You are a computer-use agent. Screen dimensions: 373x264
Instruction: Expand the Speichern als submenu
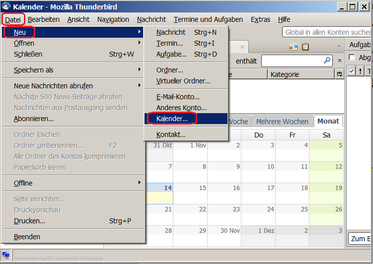[x=73, y=70]
